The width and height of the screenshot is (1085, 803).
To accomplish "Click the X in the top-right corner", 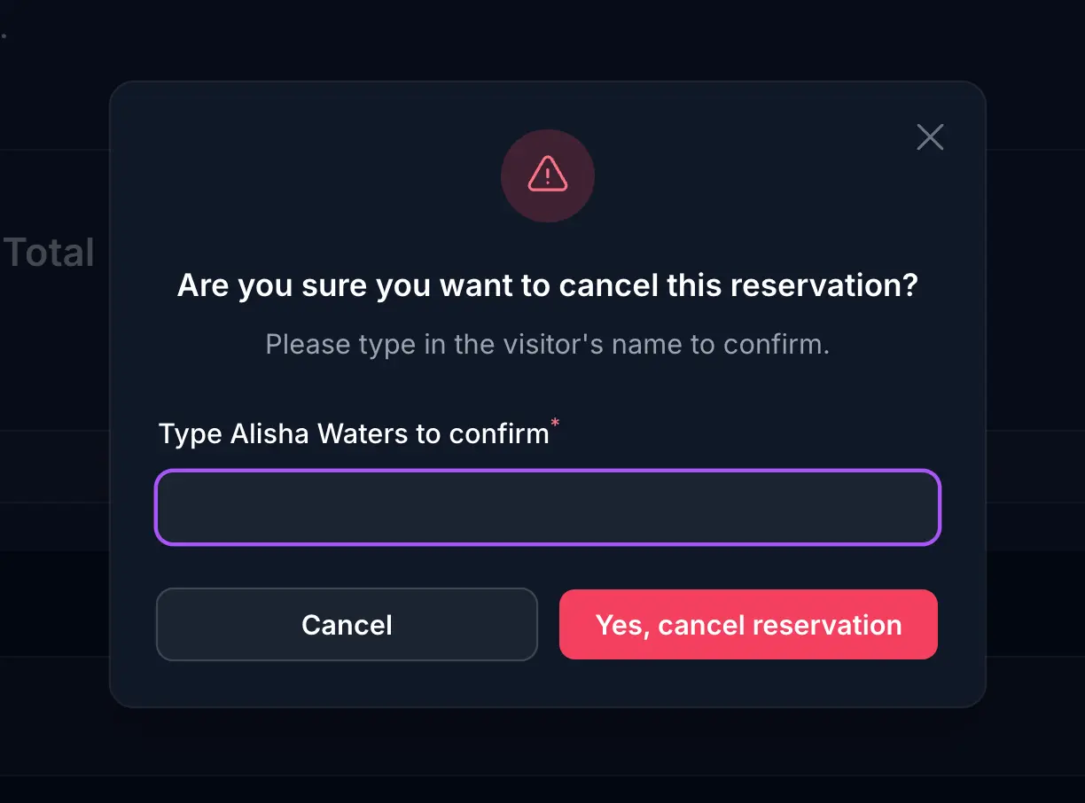I will (930, 137).
